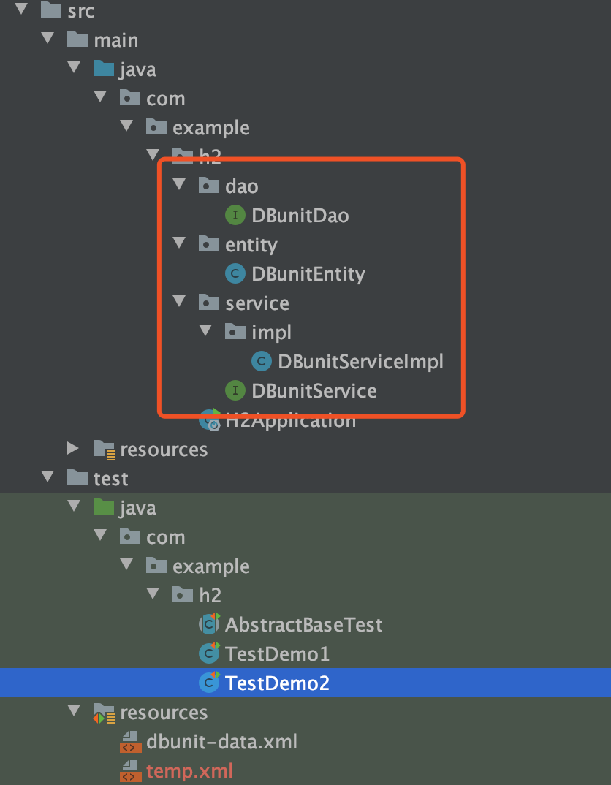Collapse the test directory
The height and width of the screenshot is (785, 611).
coord(47,477)
